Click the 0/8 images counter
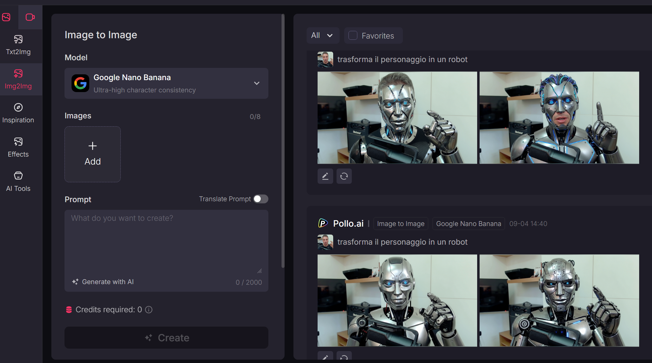The height and width of the screenshot is (363, 652). point(255,117)
